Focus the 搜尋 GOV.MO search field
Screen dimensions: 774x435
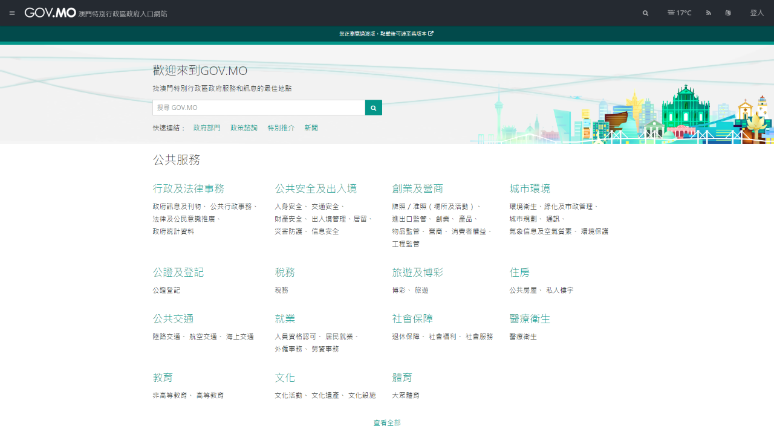[259, 108]
